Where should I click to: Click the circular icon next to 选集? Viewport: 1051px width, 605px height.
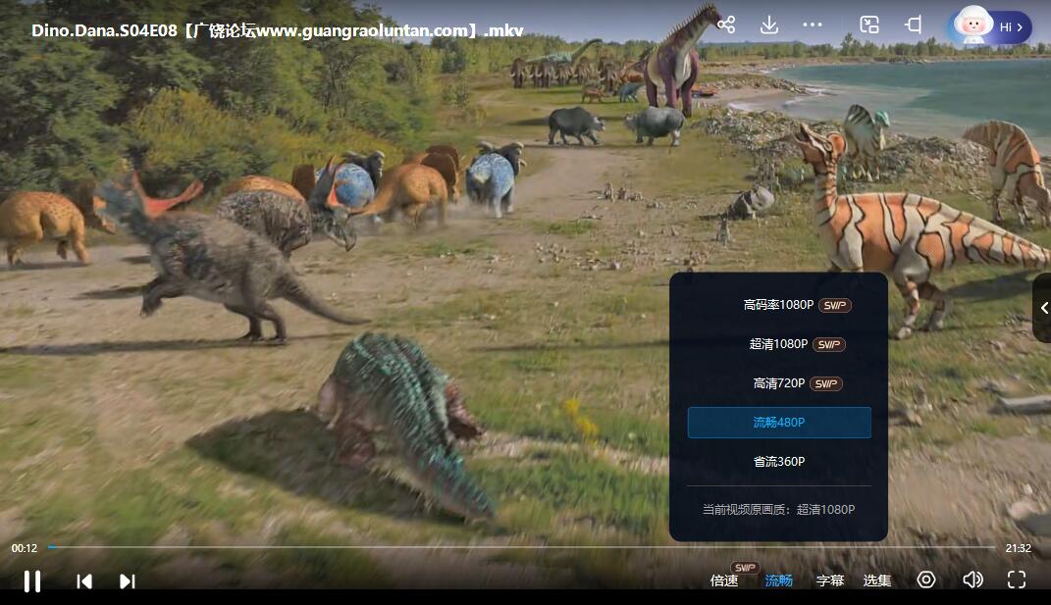pos(926,580)
